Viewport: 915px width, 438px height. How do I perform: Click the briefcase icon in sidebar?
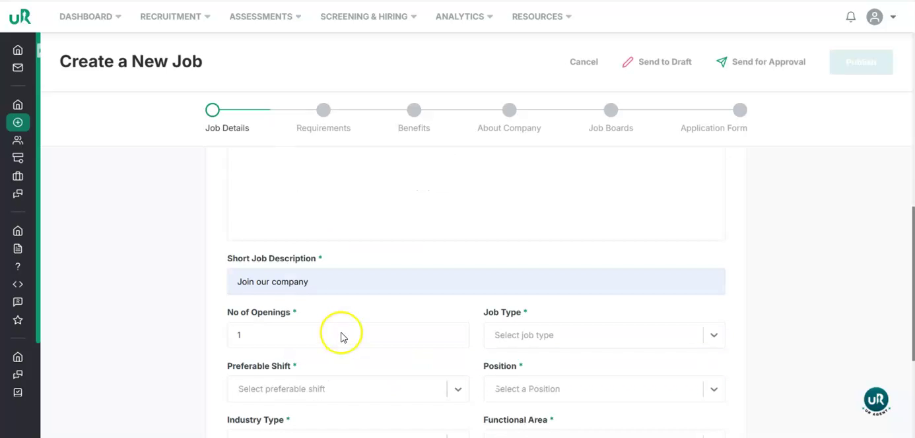(18, 176)
